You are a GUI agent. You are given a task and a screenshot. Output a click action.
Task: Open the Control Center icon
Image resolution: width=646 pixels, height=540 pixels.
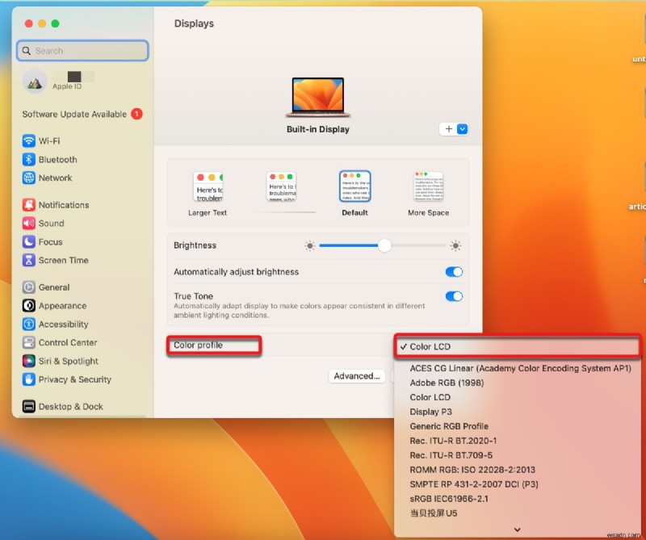click(28, 343)
